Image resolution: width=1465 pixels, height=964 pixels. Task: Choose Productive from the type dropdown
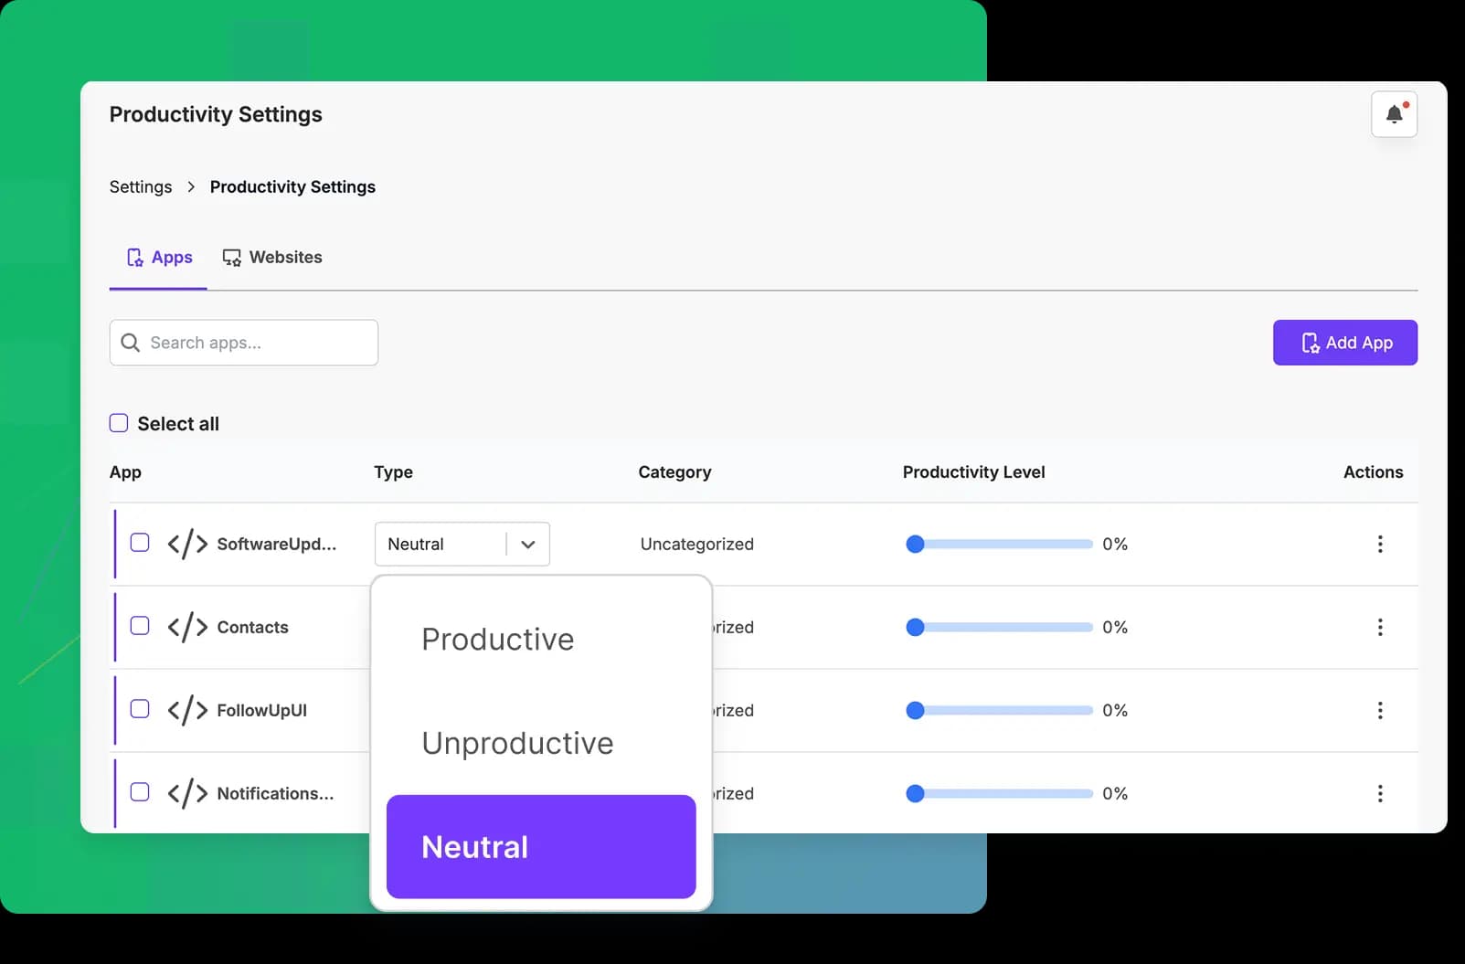498,640
